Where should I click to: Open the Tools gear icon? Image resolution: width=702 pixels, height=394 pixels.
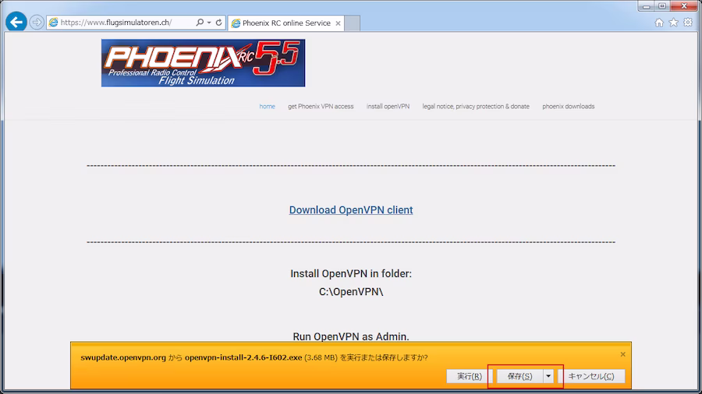tap(688, 23)
